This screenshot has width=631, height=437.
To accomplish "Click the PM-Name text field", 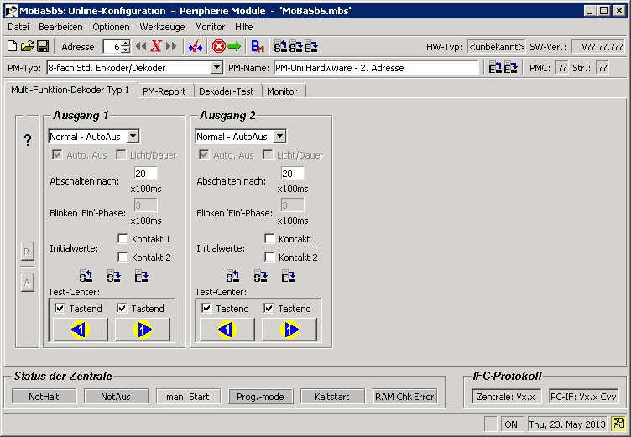I will point(376,68).
